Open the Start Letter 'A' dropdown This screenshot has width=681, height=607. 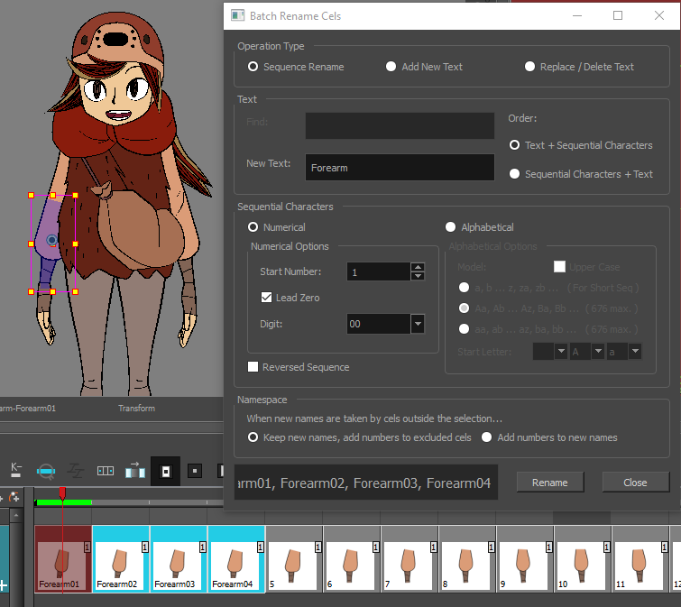[x=598, y=351]
